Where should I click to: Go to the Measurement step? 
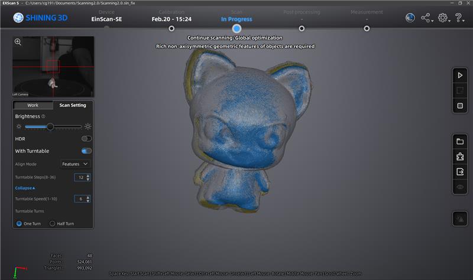tap(367, 12)
